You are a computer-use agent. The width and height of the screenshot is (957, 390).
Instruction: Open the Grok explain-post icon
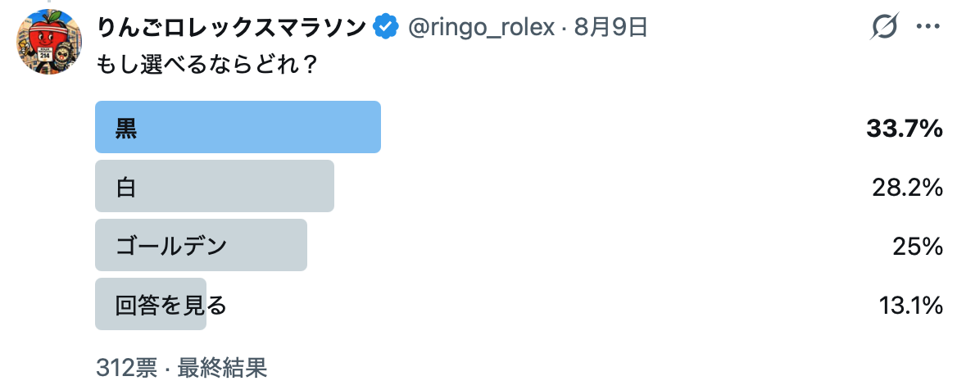point(885,28)
